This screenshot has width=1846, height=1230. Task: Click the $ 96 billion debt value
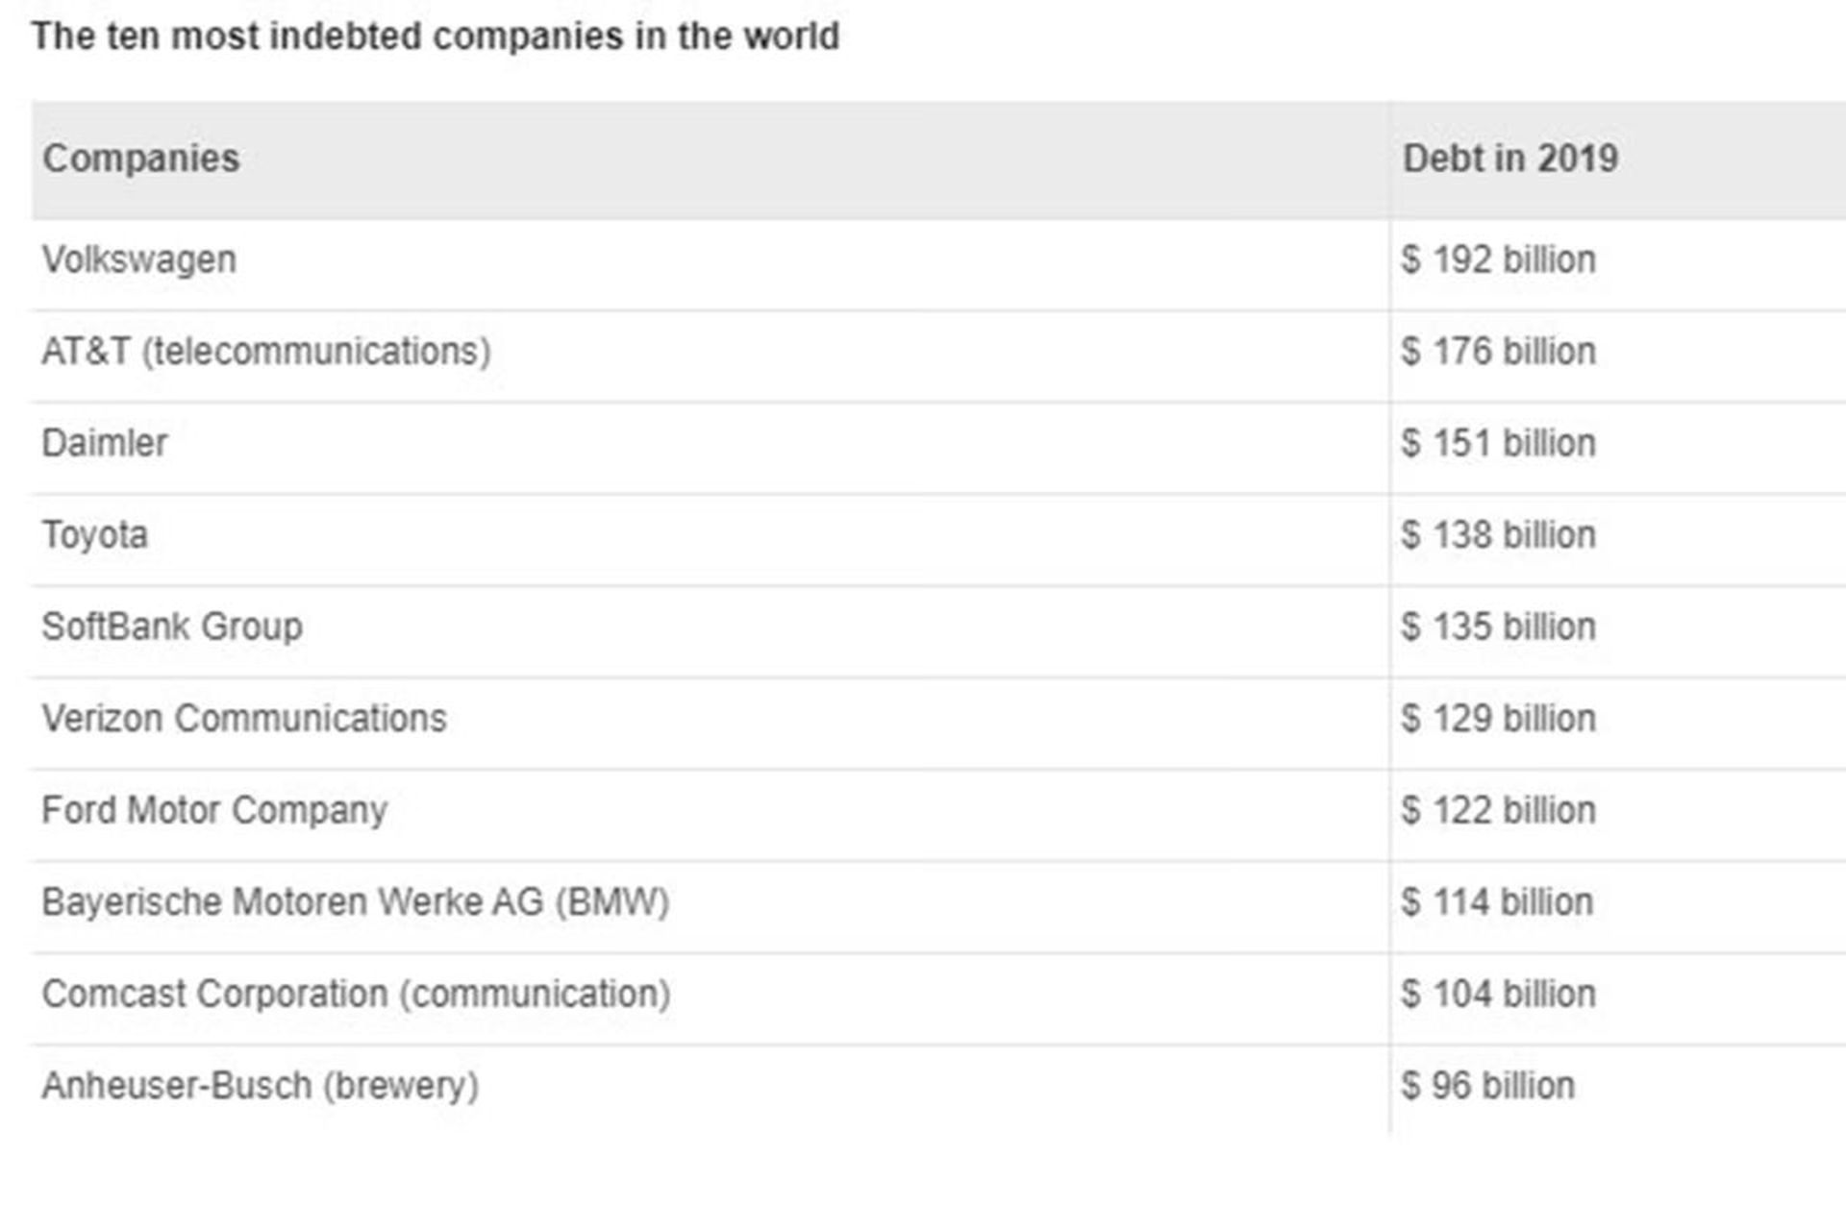[1487, 1086]
